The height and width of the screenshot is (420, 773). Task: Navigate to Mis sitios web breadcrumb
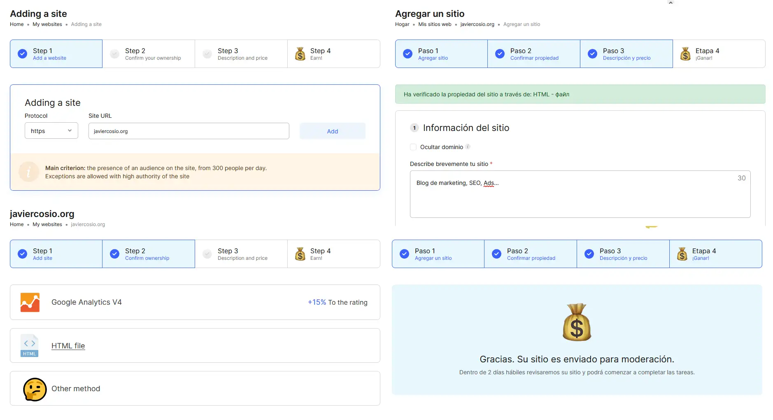click(435, 24)
